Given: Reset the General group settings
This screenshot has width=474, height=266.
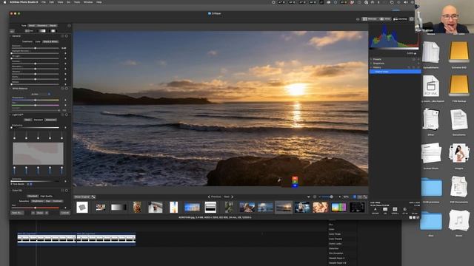Looking at the screenshot, I should pyautogui.click(x=67, y=36).
